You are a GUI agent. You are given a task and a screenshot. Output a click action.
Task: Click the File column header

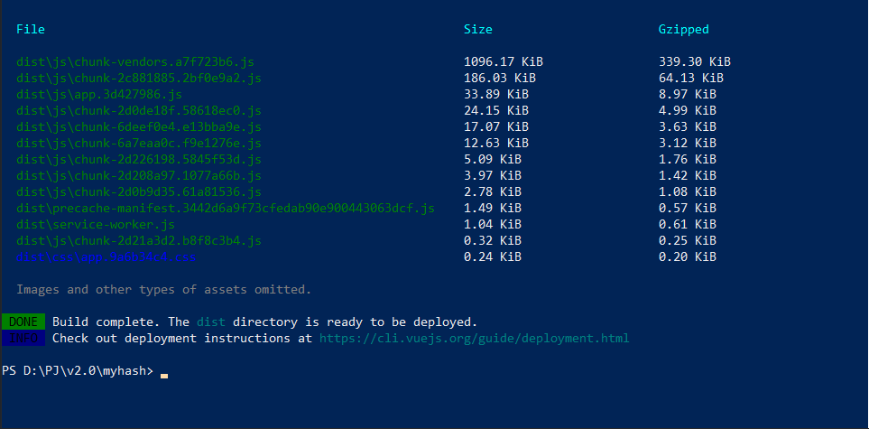click(31, 29)
